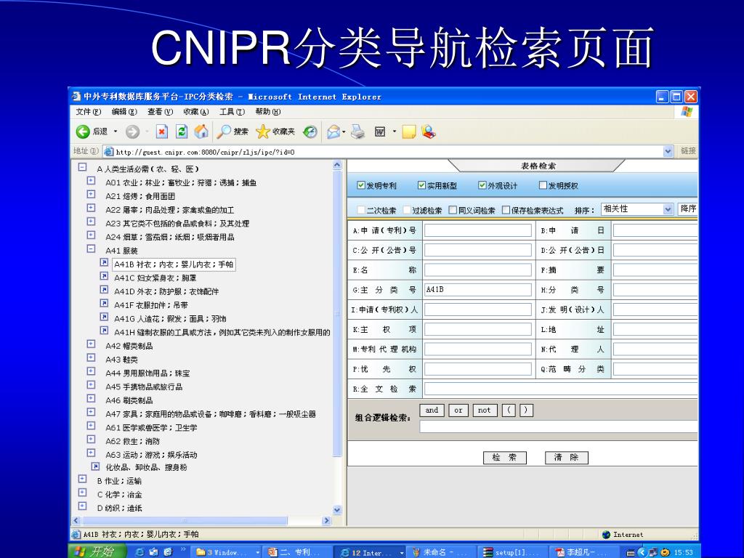Open browsing History icon
This screenshot has height=558, width=744.
coord(310,132)
